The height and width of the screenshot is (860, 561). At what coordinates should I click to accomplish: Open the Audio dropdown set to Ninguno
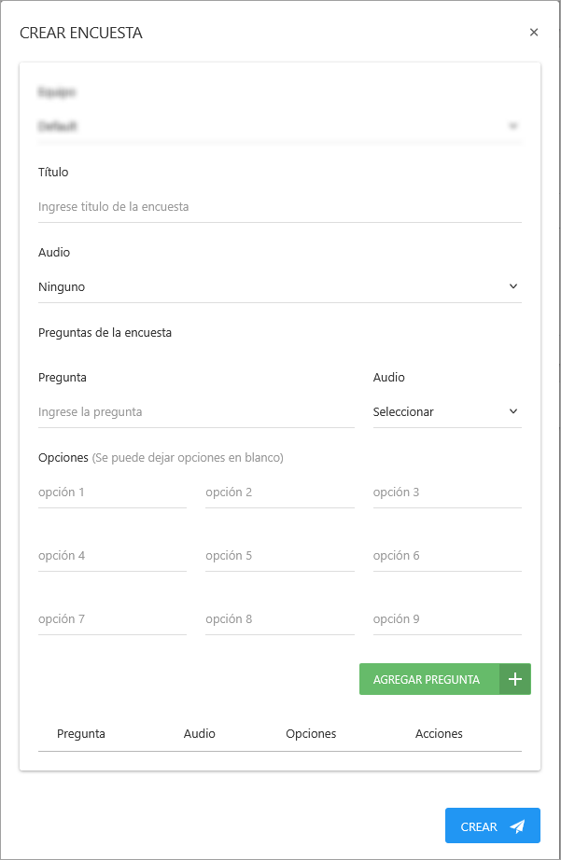280,286
